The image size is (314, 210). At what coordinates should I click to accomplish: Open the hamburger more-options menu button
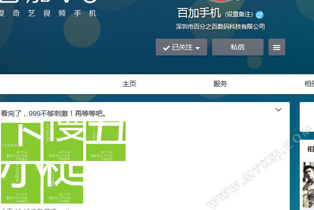tap(277, 47)
